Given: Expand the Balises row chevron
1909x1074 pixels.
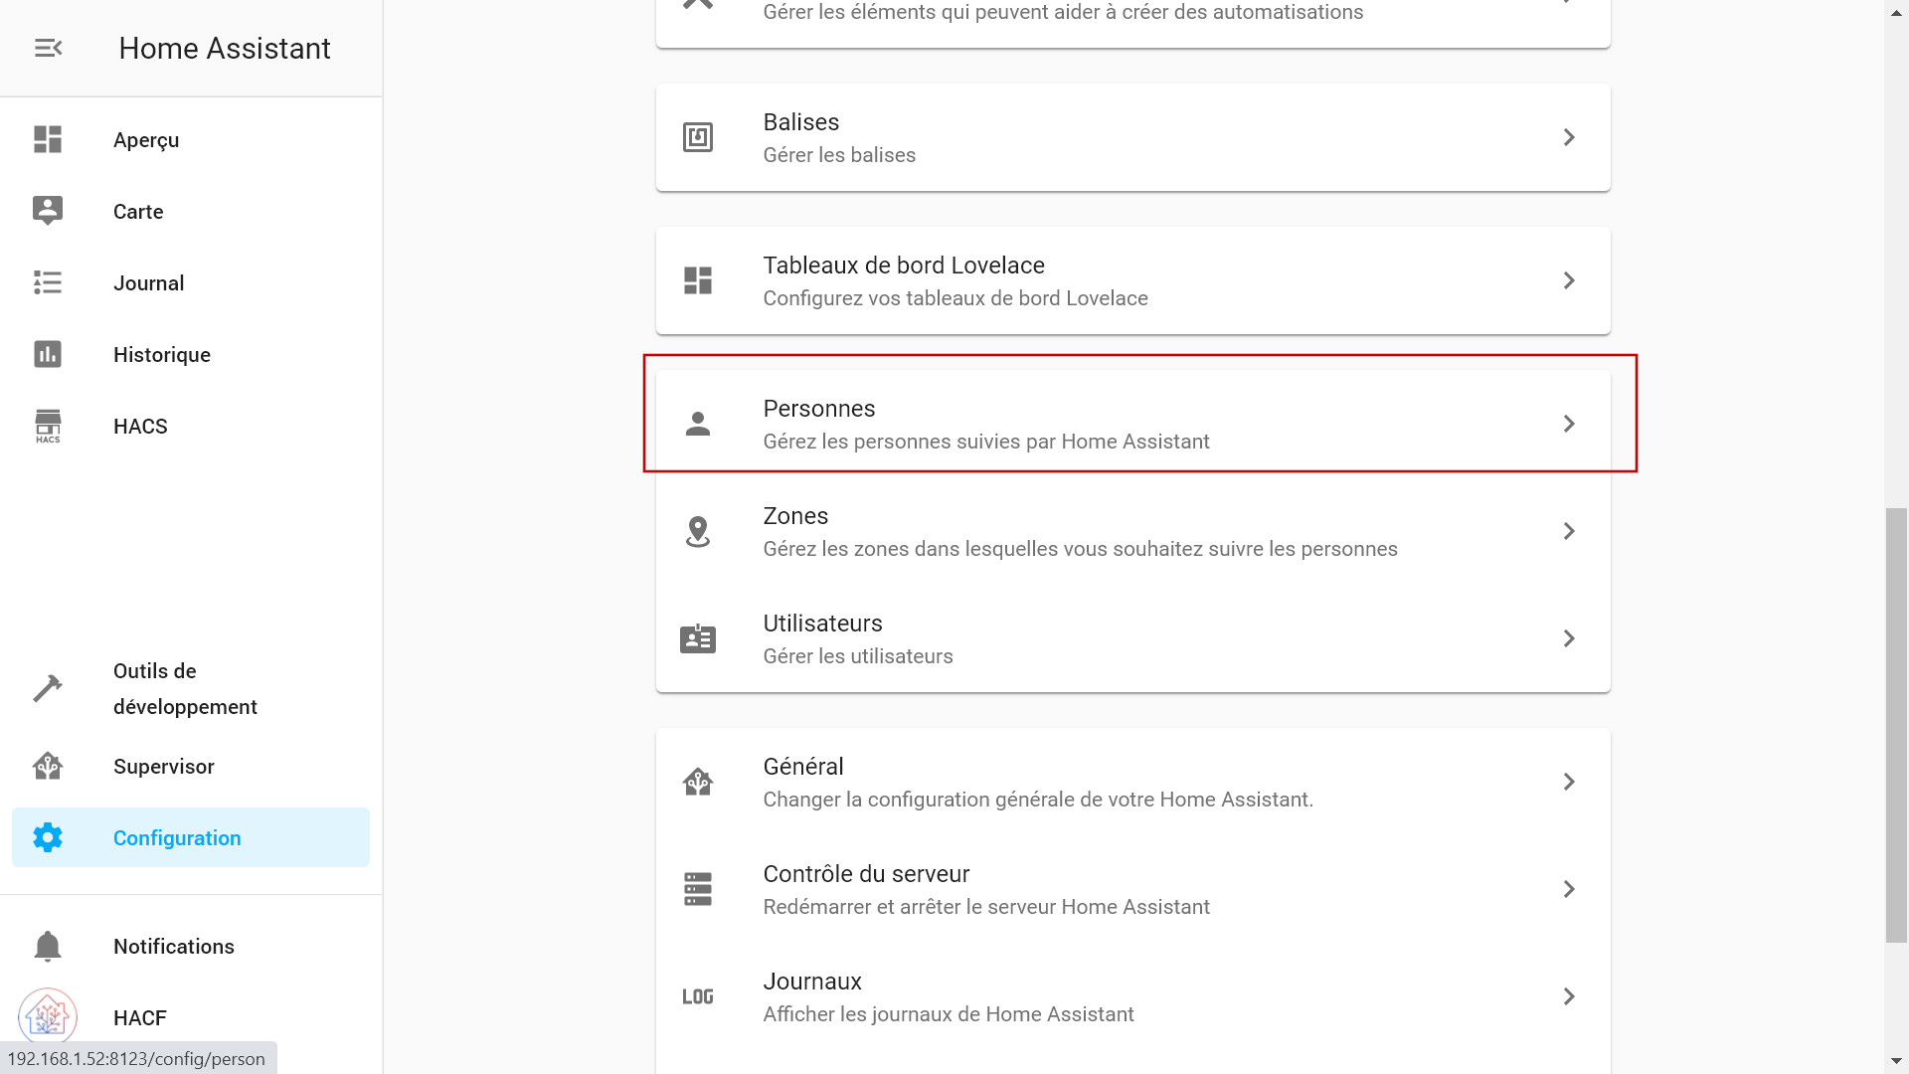Looking at the screenshot, I should click(x=1569, y=137).
